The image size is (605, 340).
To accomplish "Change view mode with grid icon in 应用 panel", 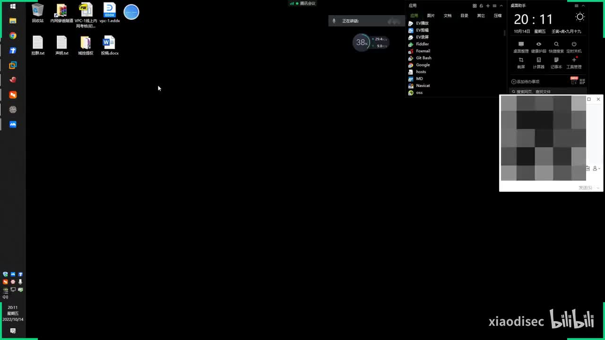I will (475, 6).
